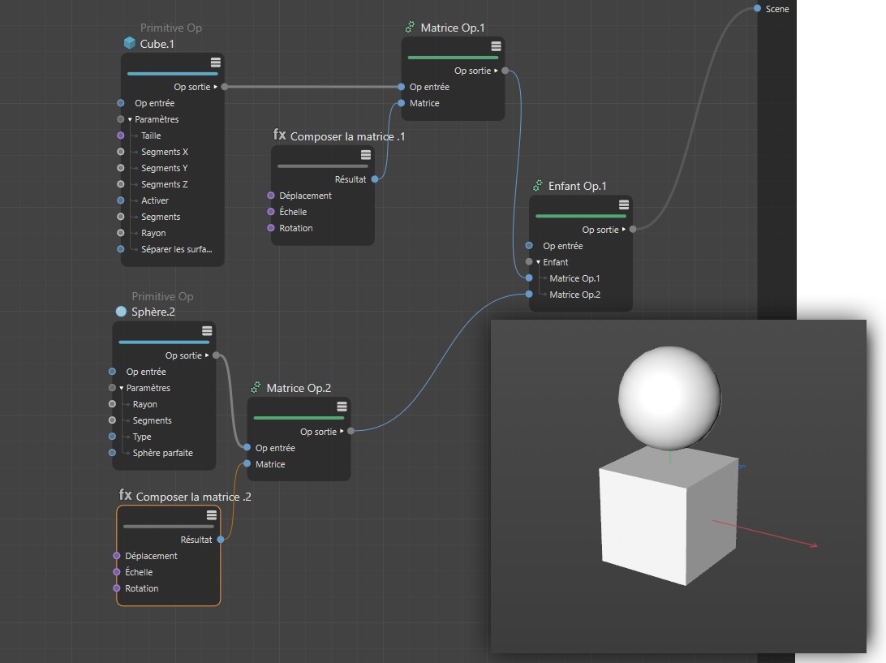The width and height of the screenshot is (886, 663).
Task: Open Composer la matrice .1 menu icon
Action: 366,155
